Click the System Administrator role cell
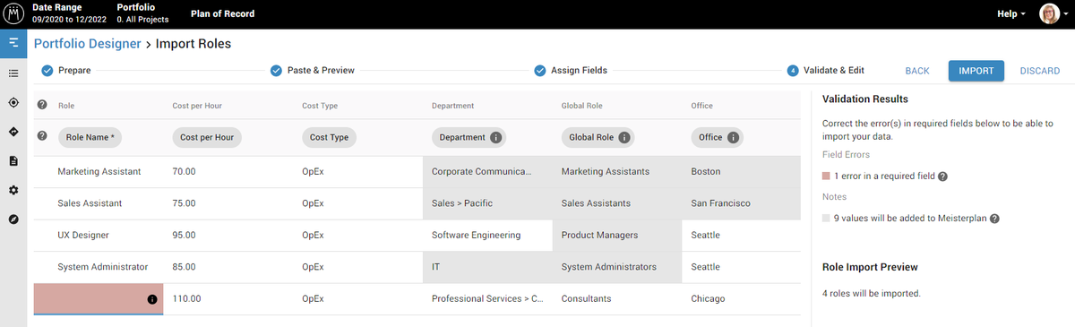This screenshot has height=327, width=1075. 99,267
